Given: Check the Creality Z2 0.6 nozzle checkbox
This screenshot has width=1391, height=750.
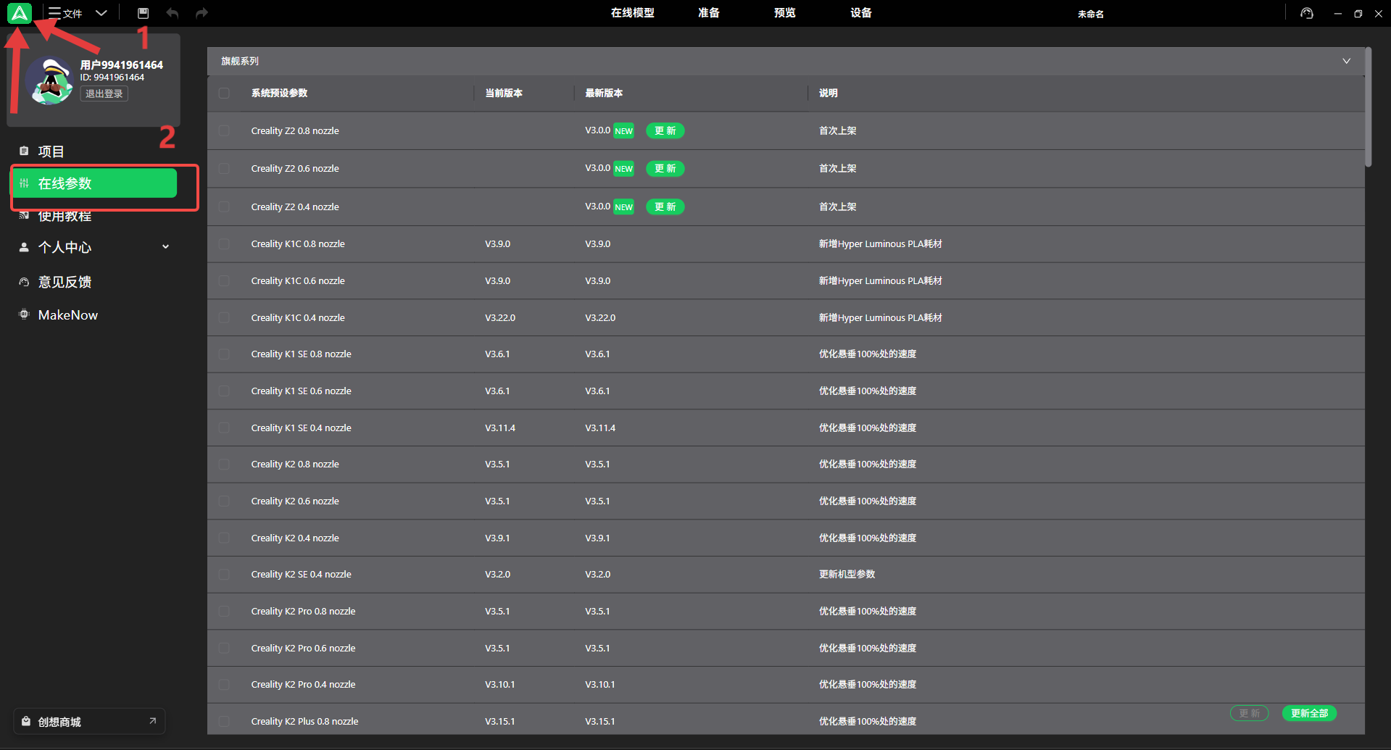Looking at the screenshot, I should (224, 168).
